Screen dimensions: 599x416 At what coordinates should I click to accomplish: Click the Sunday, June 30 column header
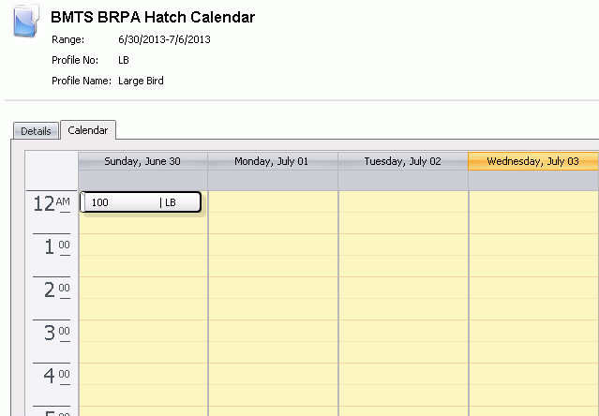click(x=142, y=161)
